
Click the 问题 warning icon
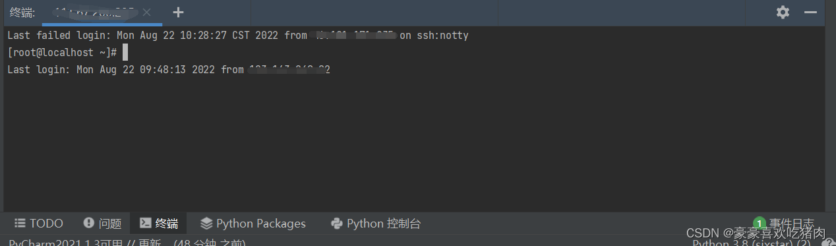click(x=89, y=223)
